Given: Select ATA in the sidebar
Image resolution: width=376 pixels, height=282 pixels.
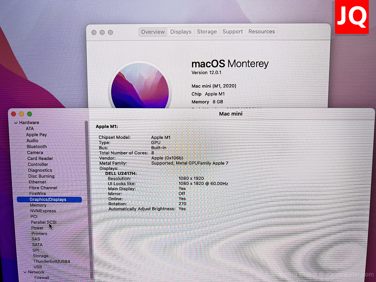Looking at the screenshot, I should tap(30, 129).
